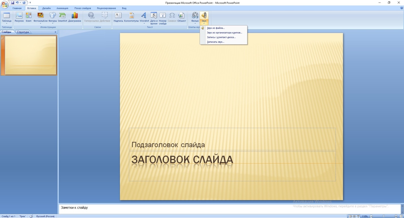Open the Дизайн ribbon tab

pos(46,8)
